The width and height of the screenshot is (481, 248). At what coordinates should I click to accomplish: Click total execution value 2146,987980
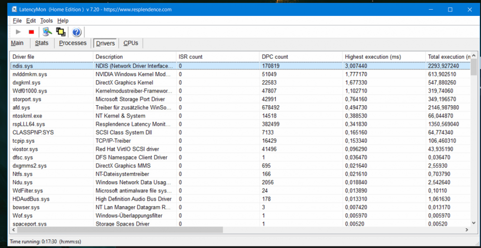click(x=443, y=108)
